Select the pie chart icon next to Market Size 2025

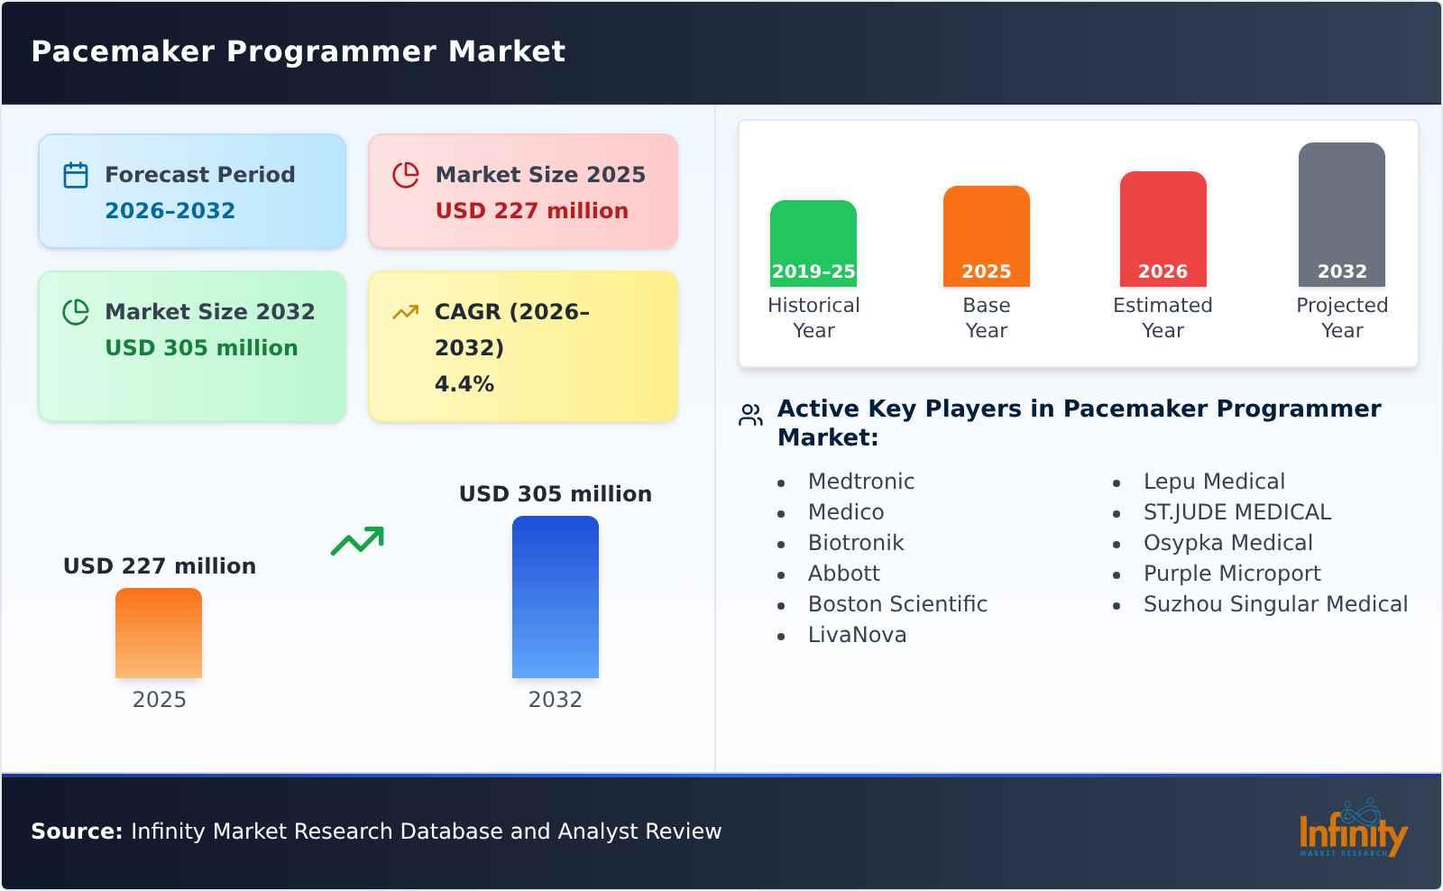406,174
